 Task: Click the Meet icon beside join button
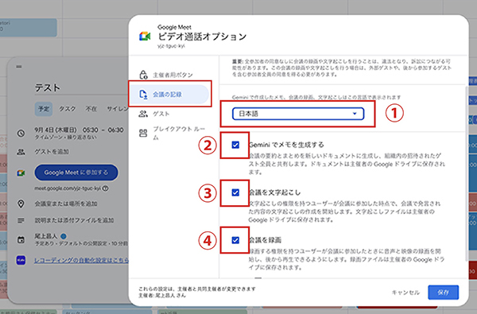[21, 173]
